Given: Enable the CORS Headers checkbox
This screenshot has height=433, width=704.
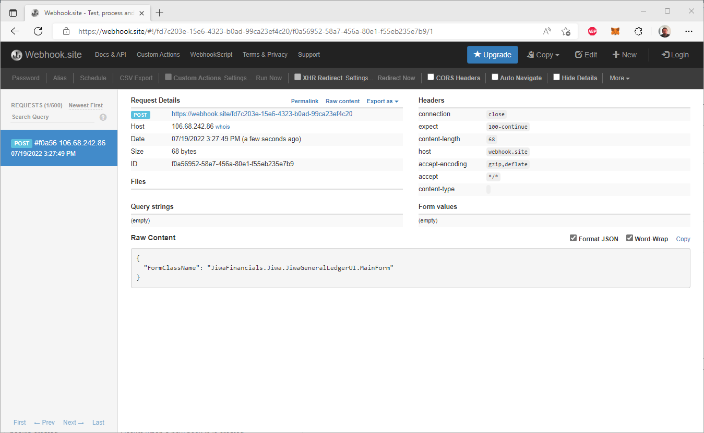Looking at the screenshot, I should pyautogui.click(x=431, y=77).
